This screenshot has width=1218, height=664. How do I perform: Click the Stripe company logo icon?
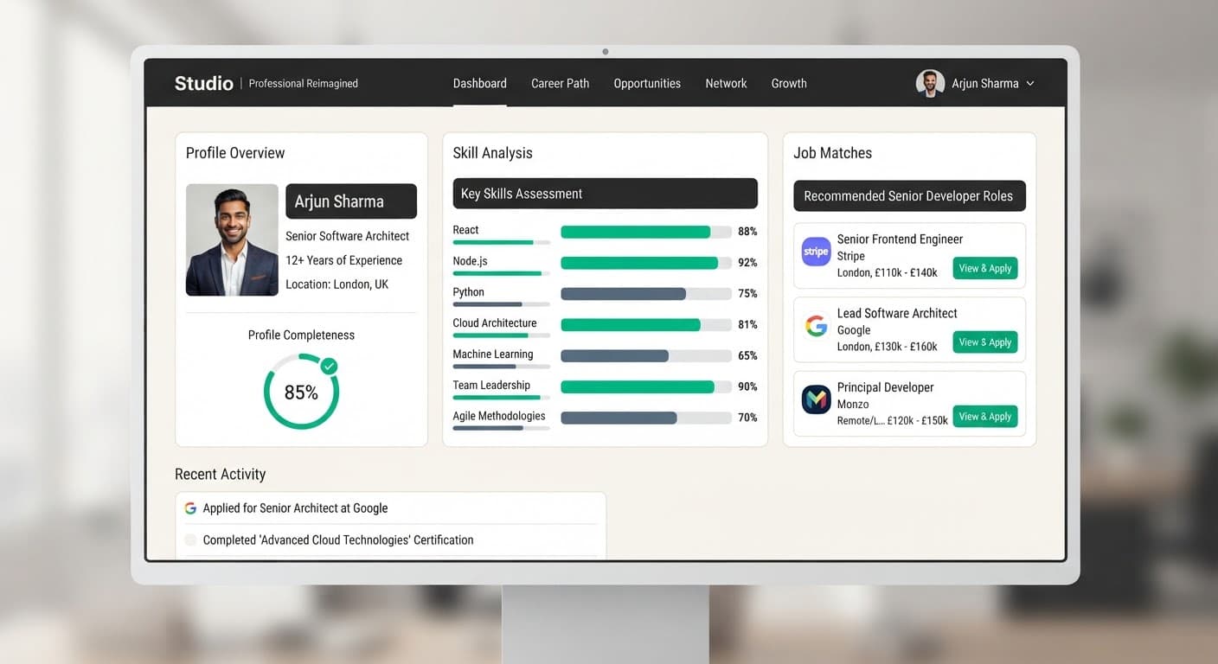816,252
